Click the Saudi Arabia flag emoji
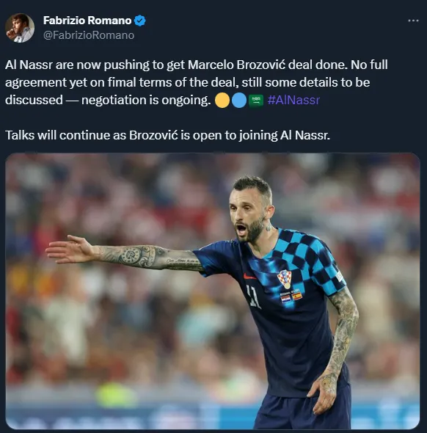 (256, 101)
